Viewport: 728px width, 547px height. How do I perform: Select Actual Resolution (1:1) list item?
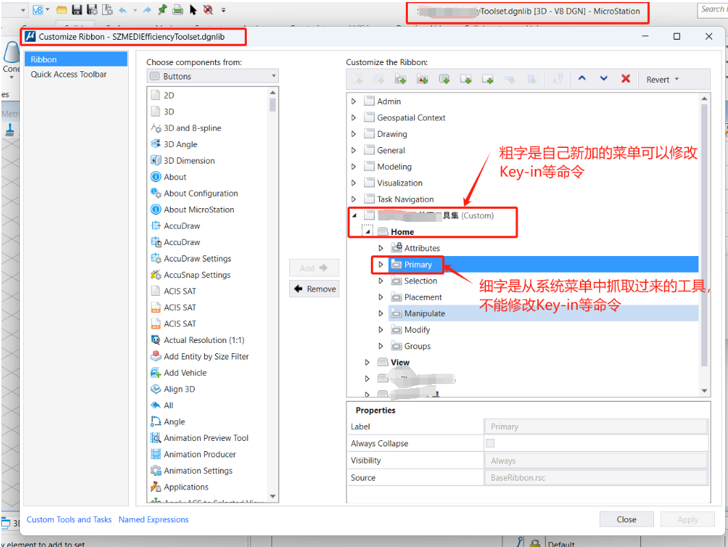click(204, 340)
